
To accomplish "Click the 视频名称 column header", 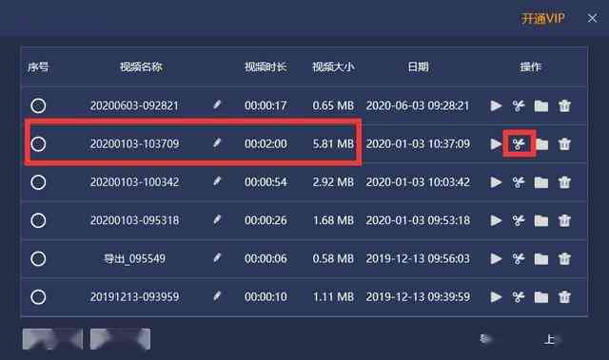I will [x=141, y=67].
